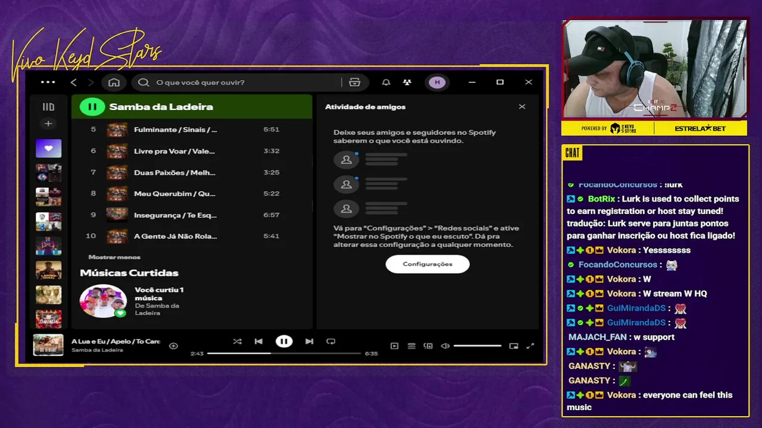This screenshot has height=428, width=762.
Task: Open the Músicas Curtidas heading
Action: 129,273
